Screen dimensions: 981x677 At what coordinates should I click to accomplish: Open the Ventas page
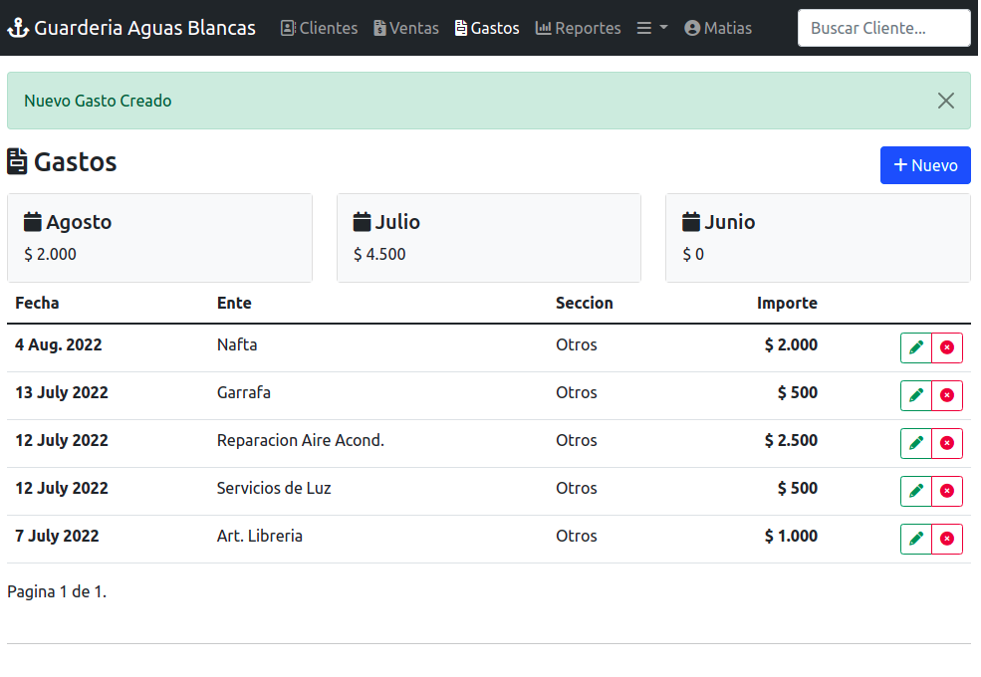click(406, 28)
